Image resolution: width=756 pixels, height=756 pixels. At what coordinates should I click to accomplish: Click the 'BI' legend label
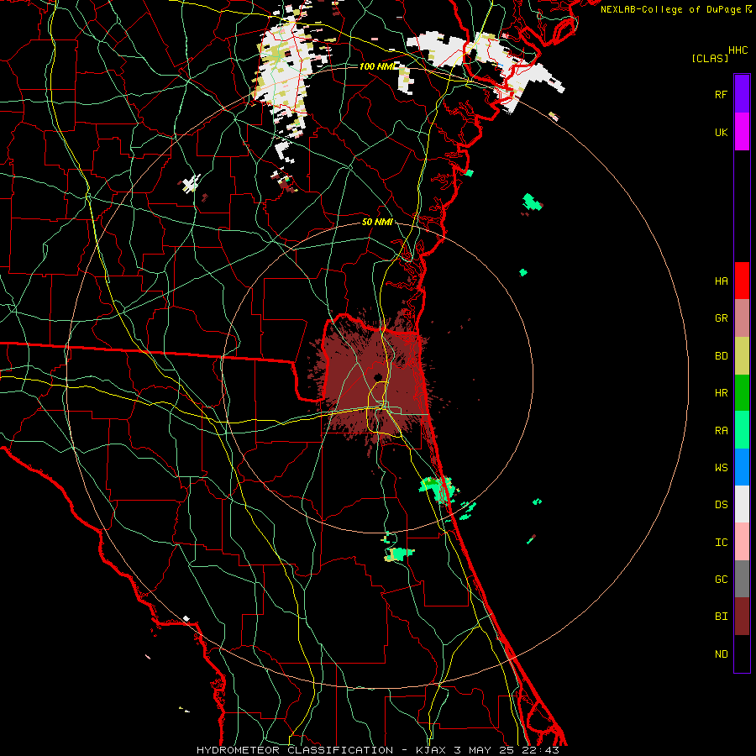(x=721, y=617)
